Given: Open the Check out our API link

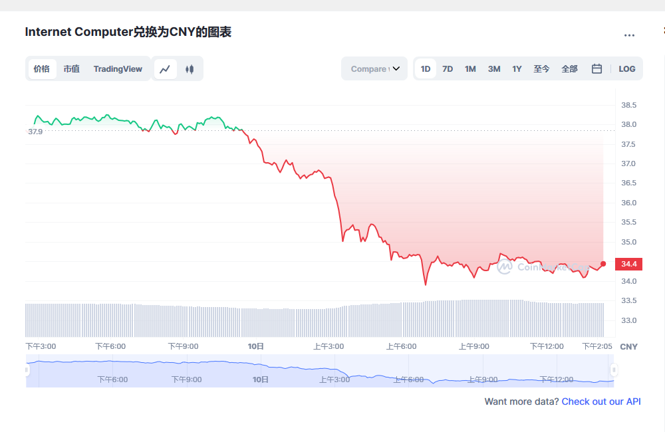Looking at the screenshot, I should pyautogui.click(x=601, y=401).
